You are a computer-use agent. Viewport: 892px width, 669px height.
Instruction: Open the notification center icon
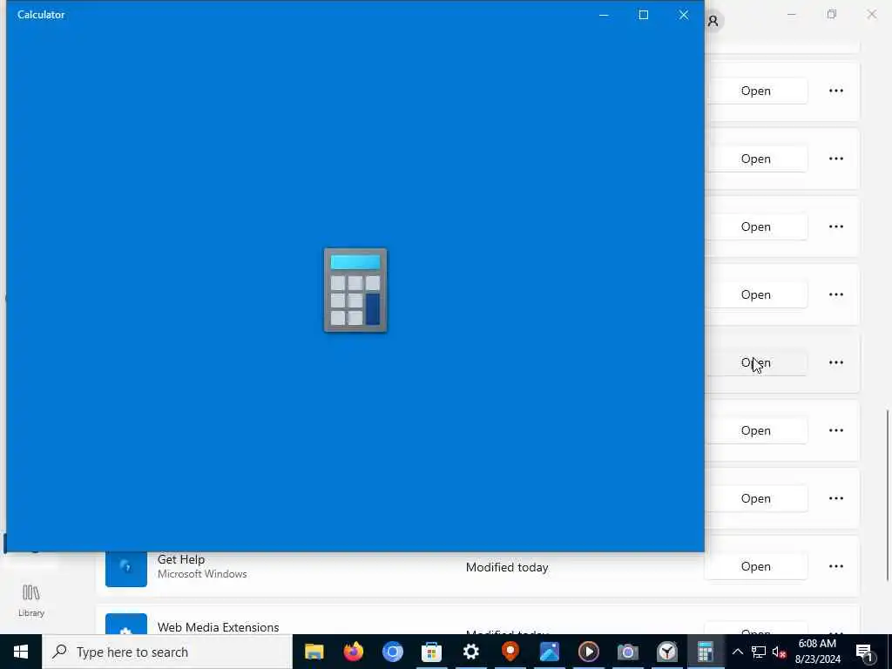(864, 652)
